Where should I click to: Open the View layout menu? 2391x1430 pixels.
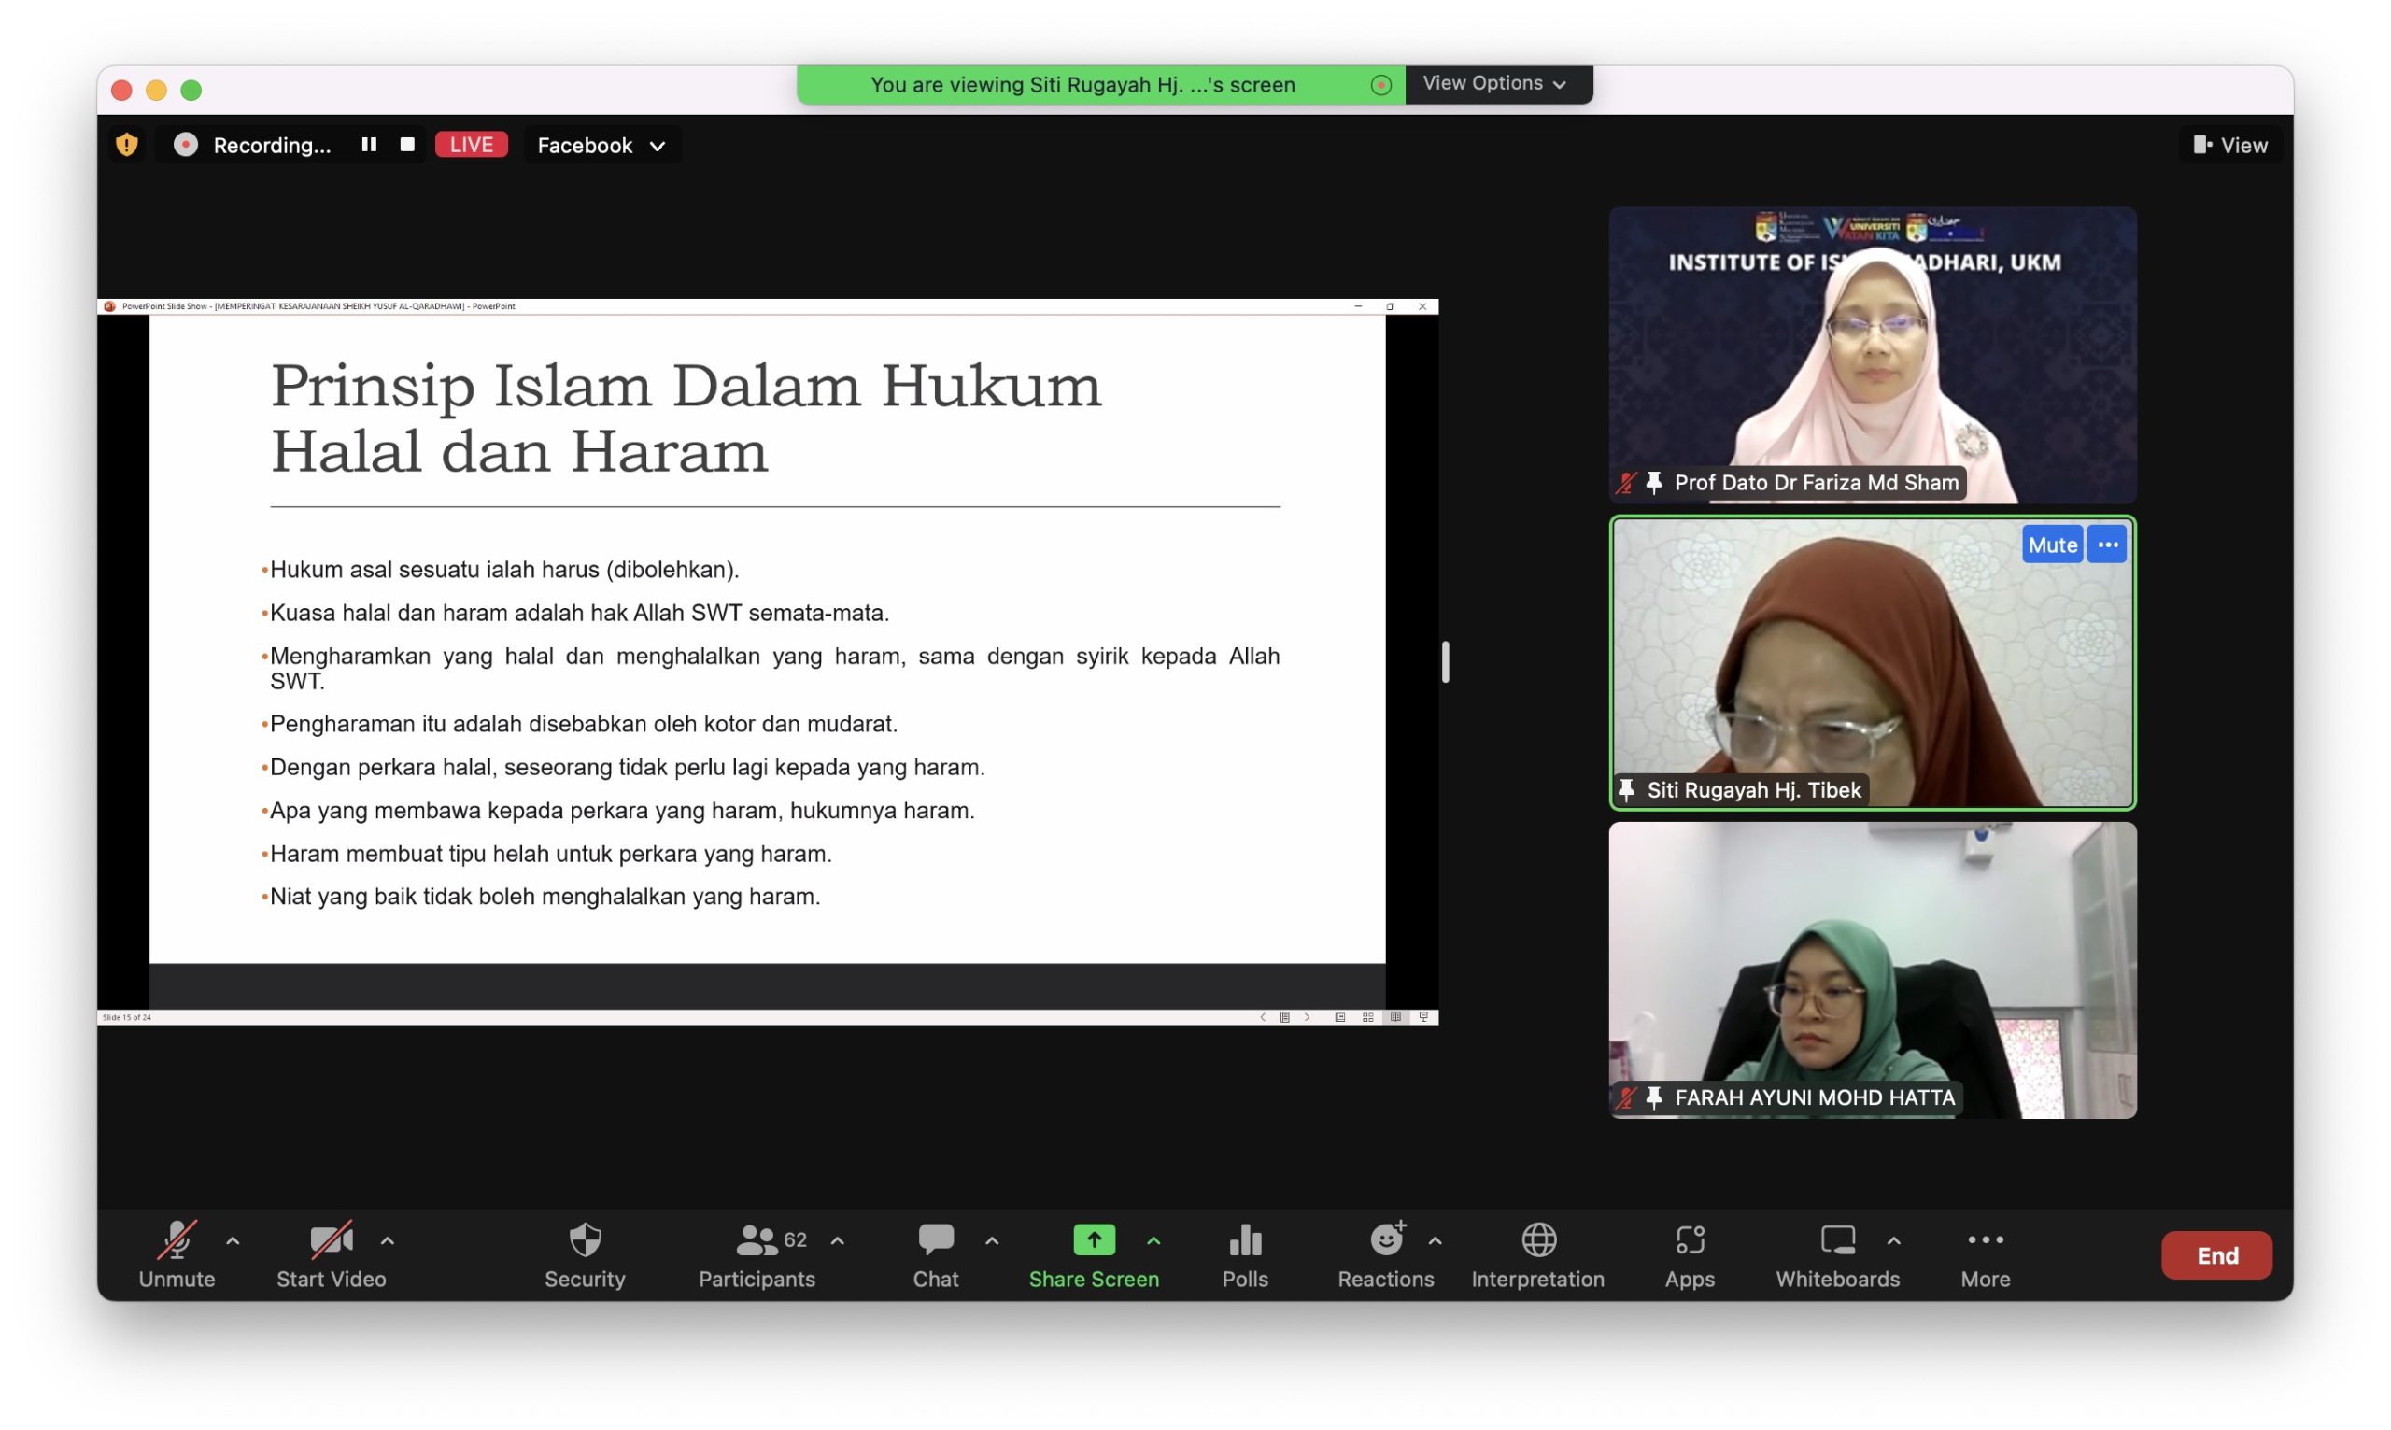click(2229, 146)
